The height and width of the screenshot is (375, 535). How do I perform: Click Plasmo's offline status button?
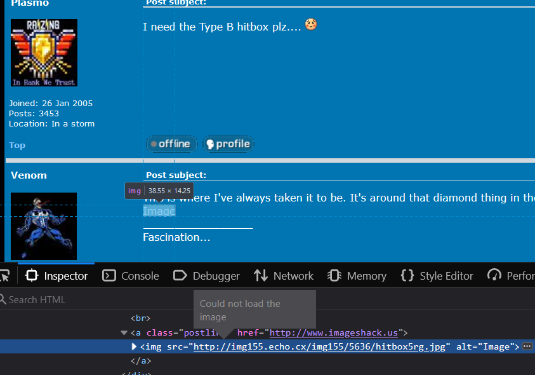(x=171, y=144)
